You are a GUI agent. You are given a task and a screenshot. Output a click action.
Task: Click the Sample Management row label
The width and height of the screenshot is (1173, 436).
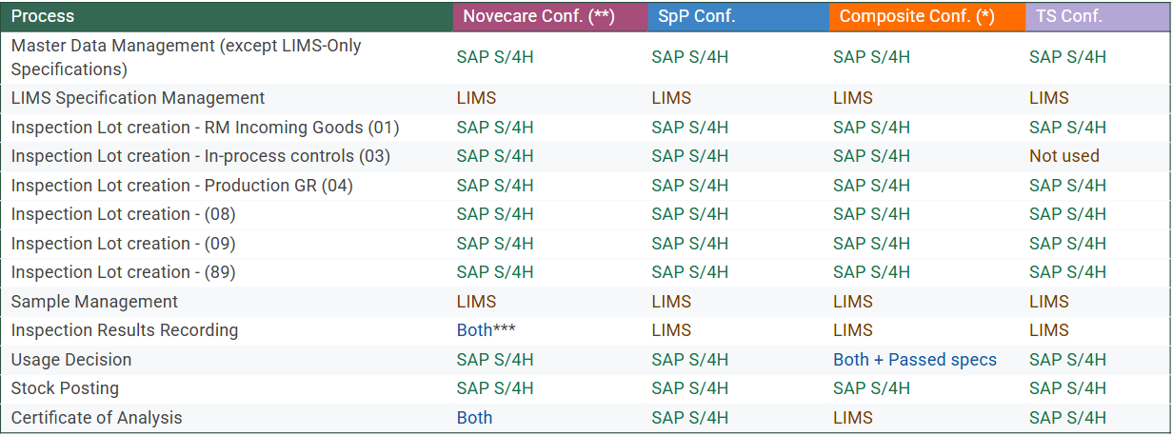point(94,302)
